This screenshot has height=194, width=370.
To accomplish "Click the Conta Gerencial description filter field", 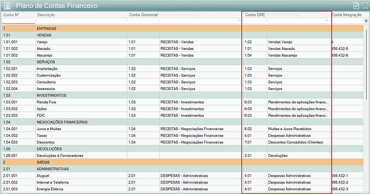I will coord(200,21).
